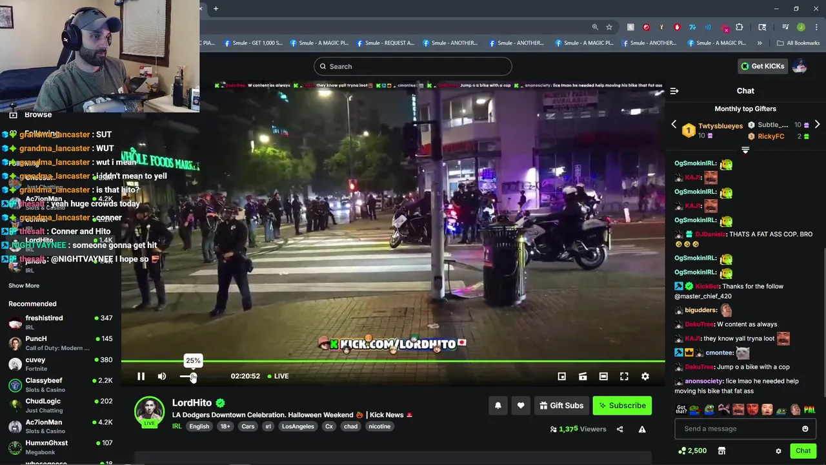Show previous monthly top gifters

point(674,125)
